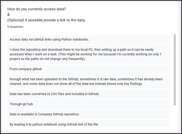This screenshot has height=134, width=182.
Task: Click the ampersand line in the question
Action: [x=8, y=15]
